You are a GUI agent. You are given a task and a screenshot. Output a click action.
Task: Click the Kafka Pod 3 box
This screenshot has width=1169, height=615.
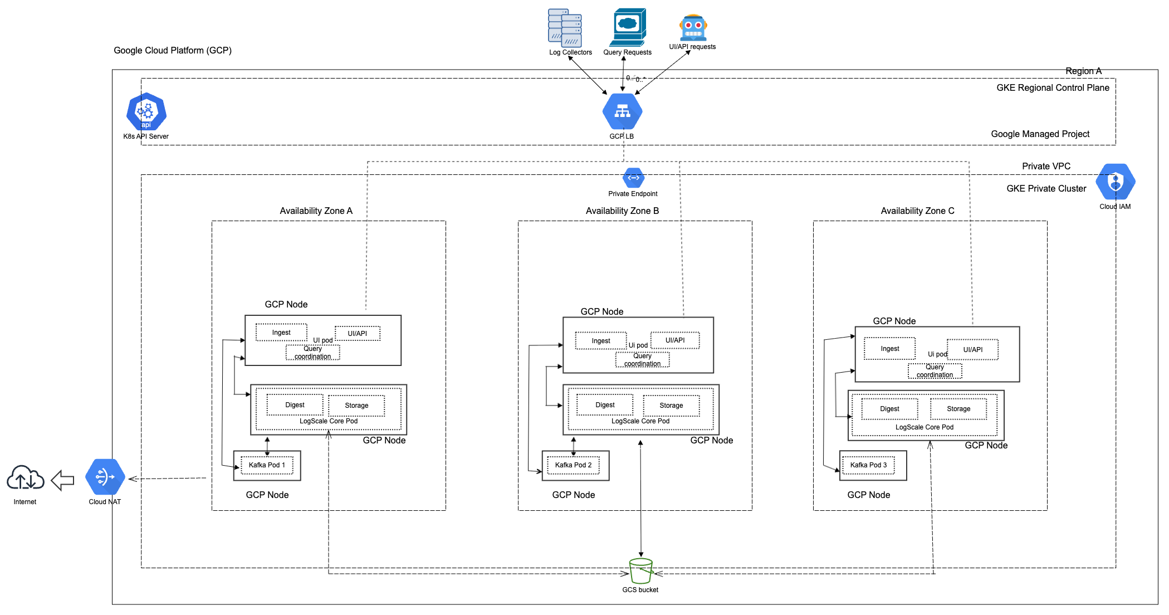pyautogui.click(x=871, y=465)
